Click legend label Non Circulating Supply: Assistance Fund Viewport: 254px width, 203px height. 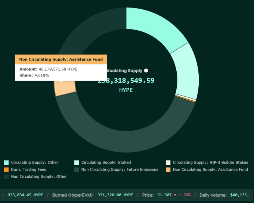(x=210, y=169)
